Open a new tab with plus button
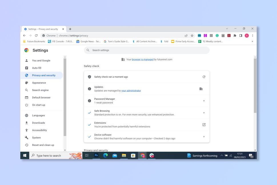Viewport: 277px width, 185px height. pyautogui.click(x=70, y=29)
